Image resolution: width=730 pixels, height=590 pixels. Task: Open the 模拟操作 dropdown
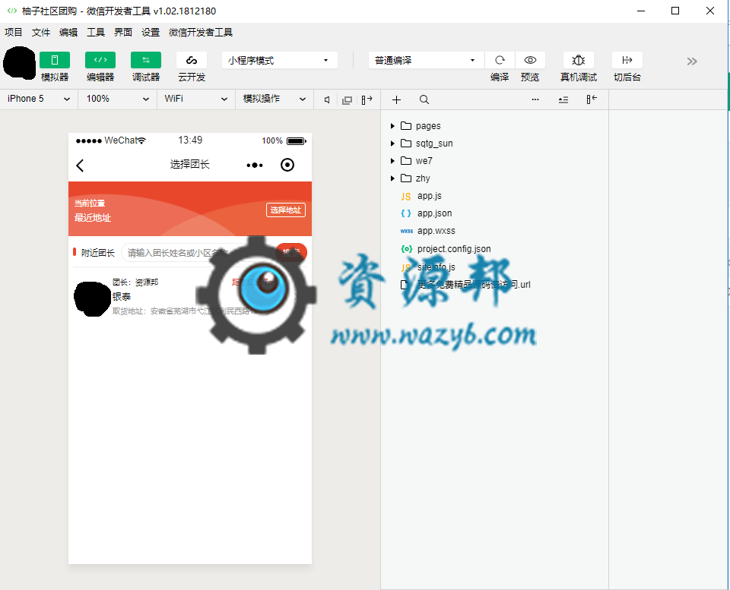[275, 99]
